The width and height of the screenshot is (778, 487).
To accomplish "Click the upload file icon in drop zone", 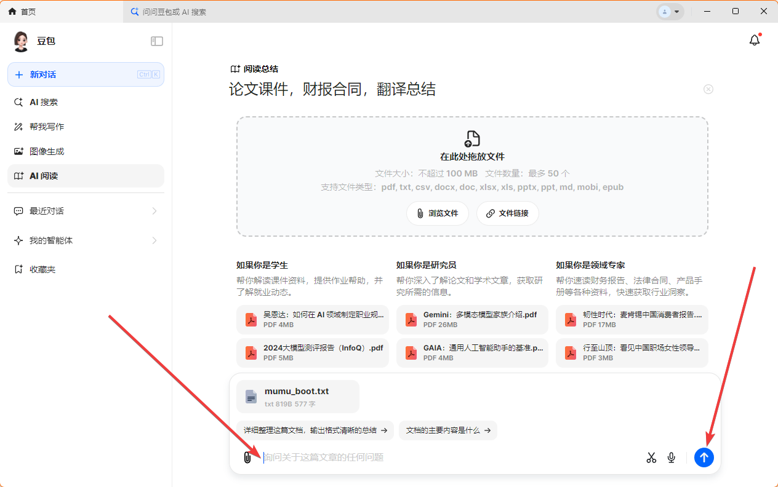I will pos(472,138).
